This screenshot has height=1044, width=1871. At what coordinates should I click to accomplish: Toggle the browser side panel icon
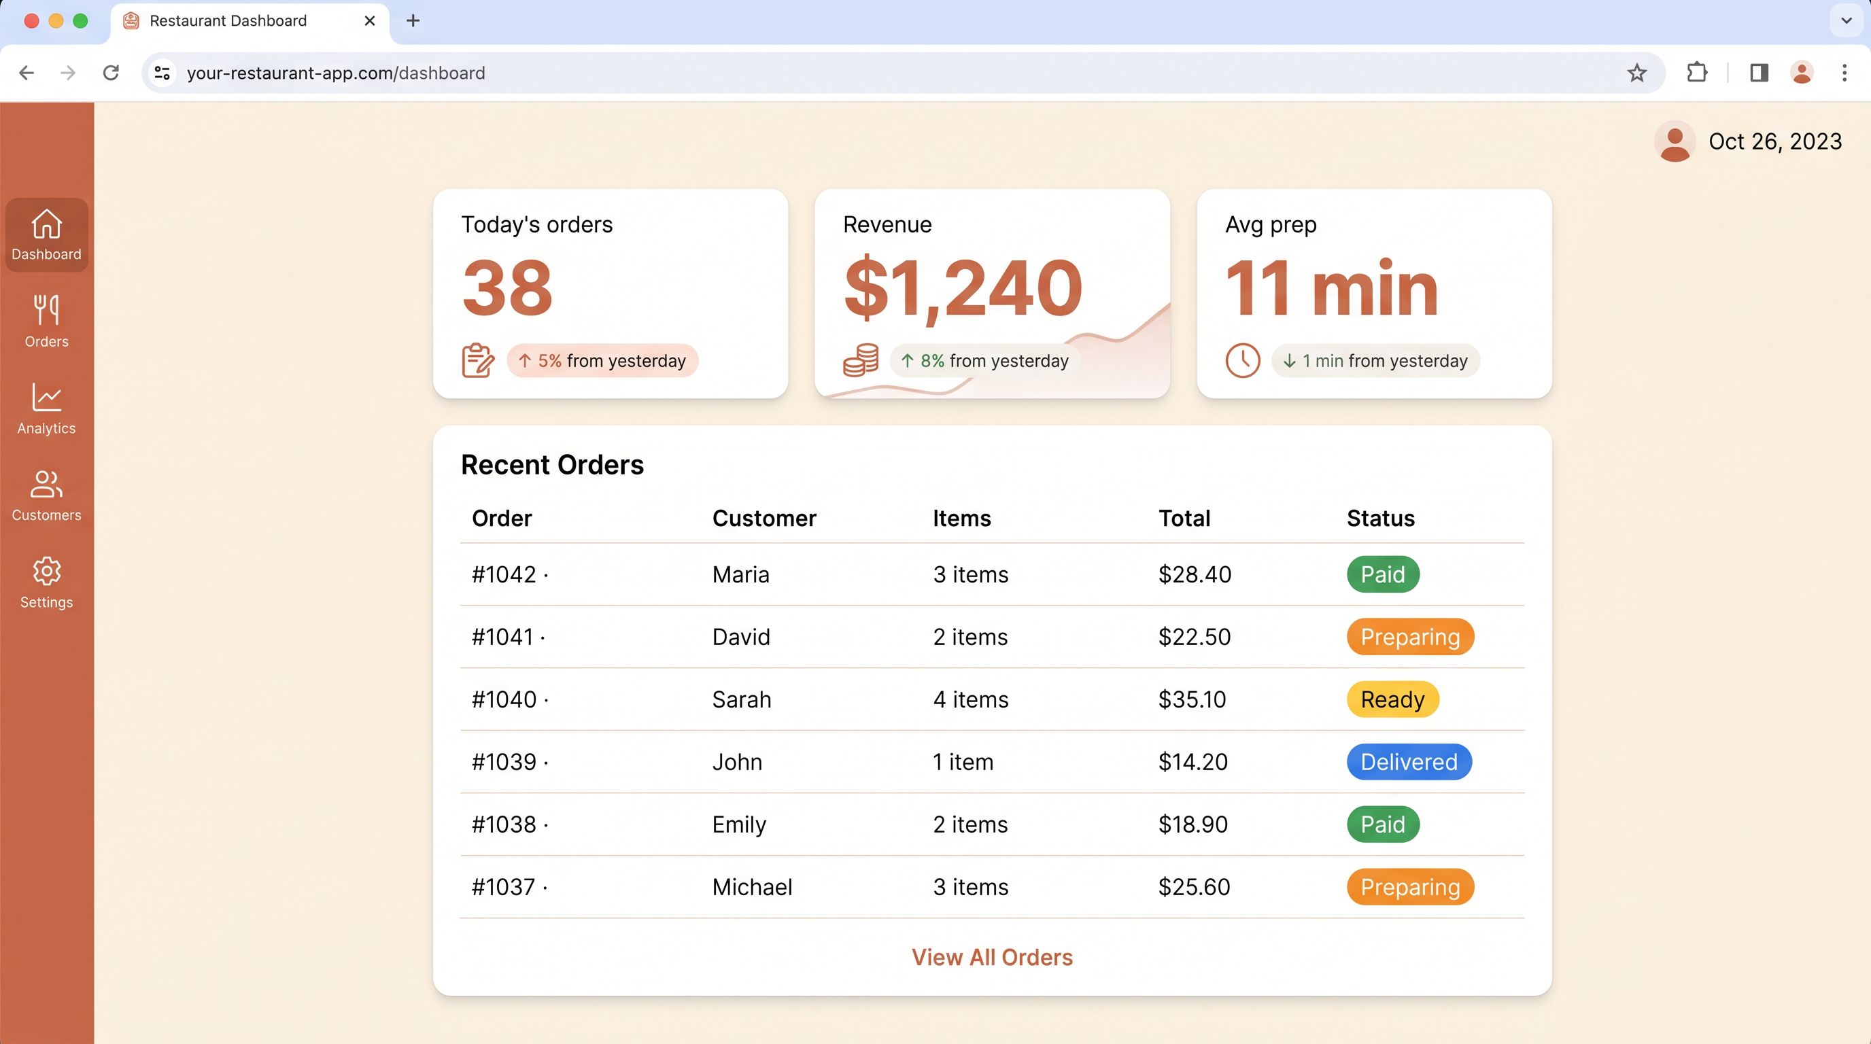coord(1758,73)
